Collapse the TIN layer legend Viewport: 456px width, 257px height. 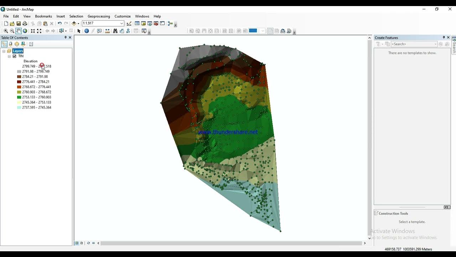click(x=9, y=56)
